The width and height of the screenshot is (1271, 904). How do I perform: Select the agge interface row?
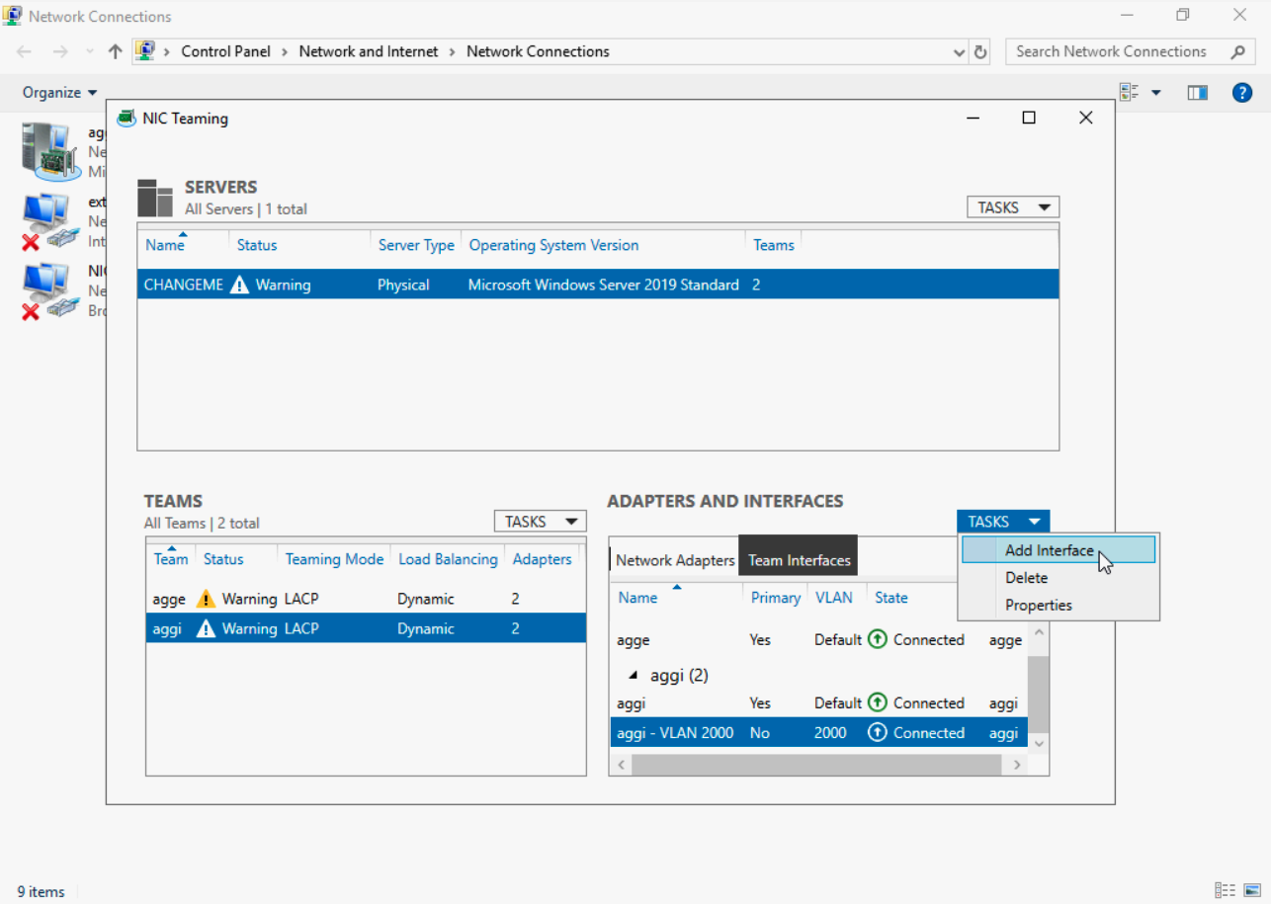819,640
